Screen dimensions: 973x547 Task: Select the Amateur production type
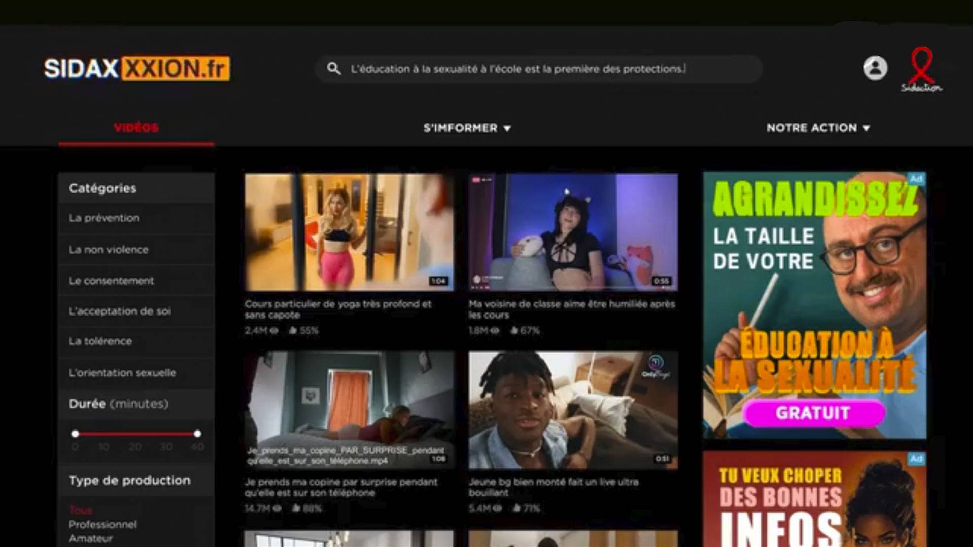point(91,538)
